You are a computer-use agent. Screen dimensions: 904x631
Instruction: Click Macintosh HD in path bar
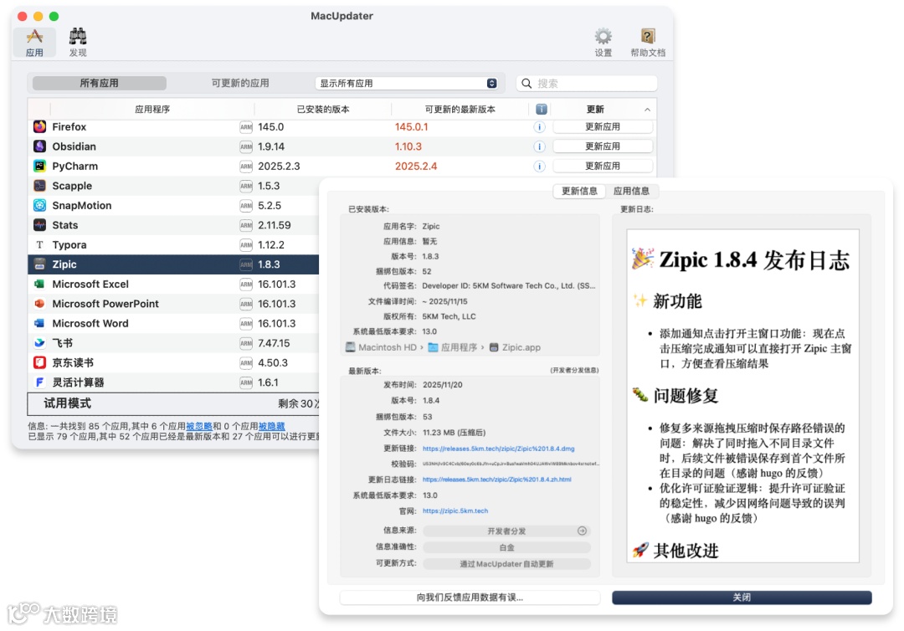click(x=381, y=347)
